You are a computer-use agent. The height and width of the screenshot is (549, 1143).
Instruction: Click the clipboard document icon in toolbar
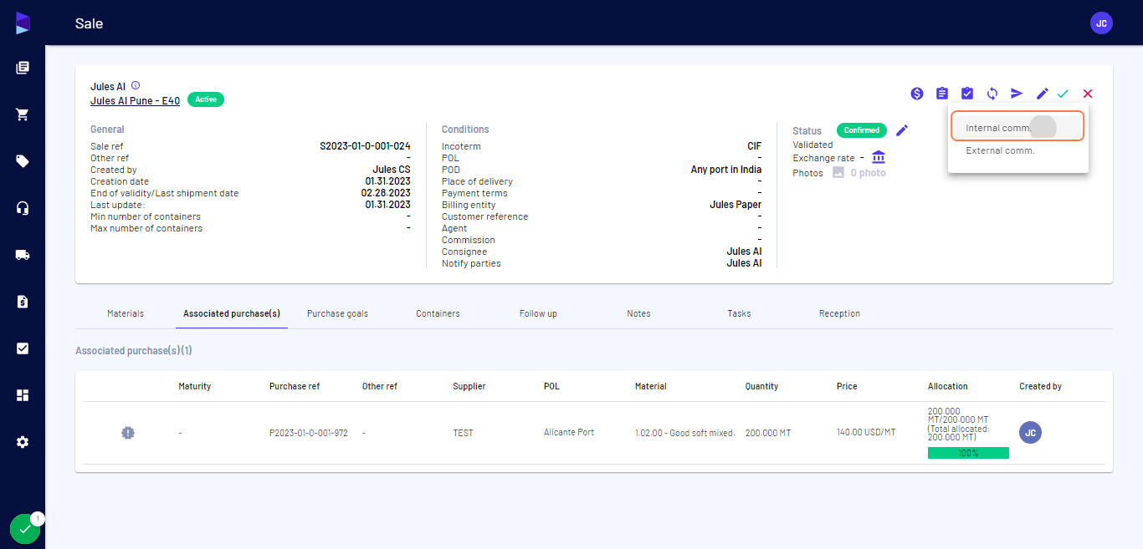tap(942, 94)
